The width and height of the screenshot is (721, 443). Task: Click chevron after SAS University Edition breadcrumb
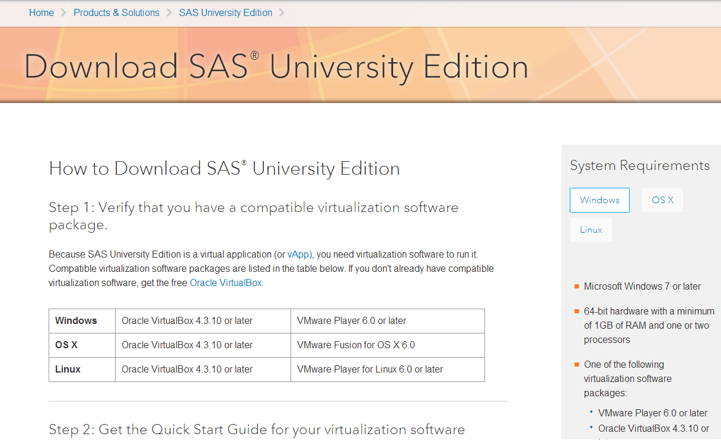(282, 12)
